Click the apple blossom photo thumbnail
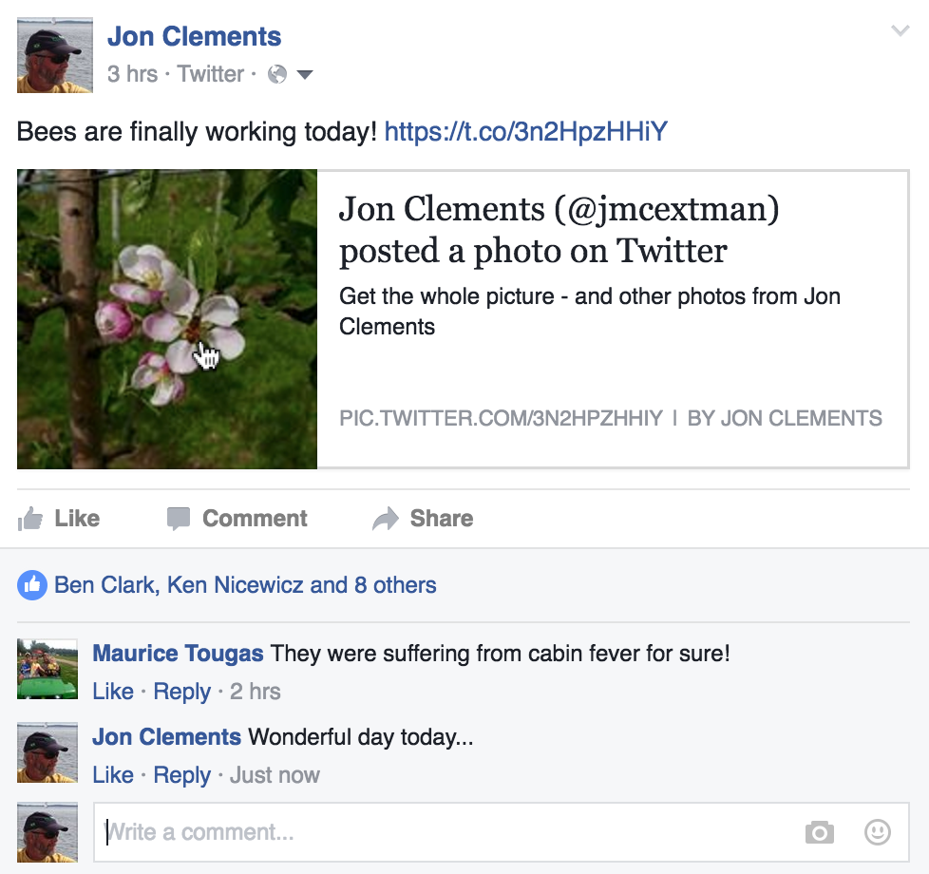 (167, 319)
